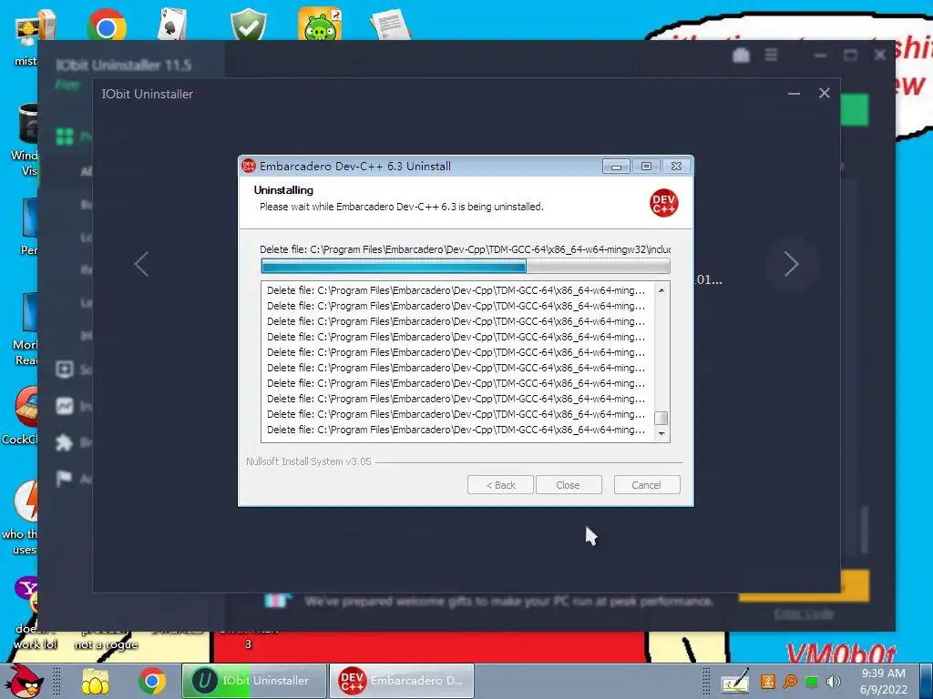Select the first Delete file log row

pyautogui.click(x=456, y=290)
